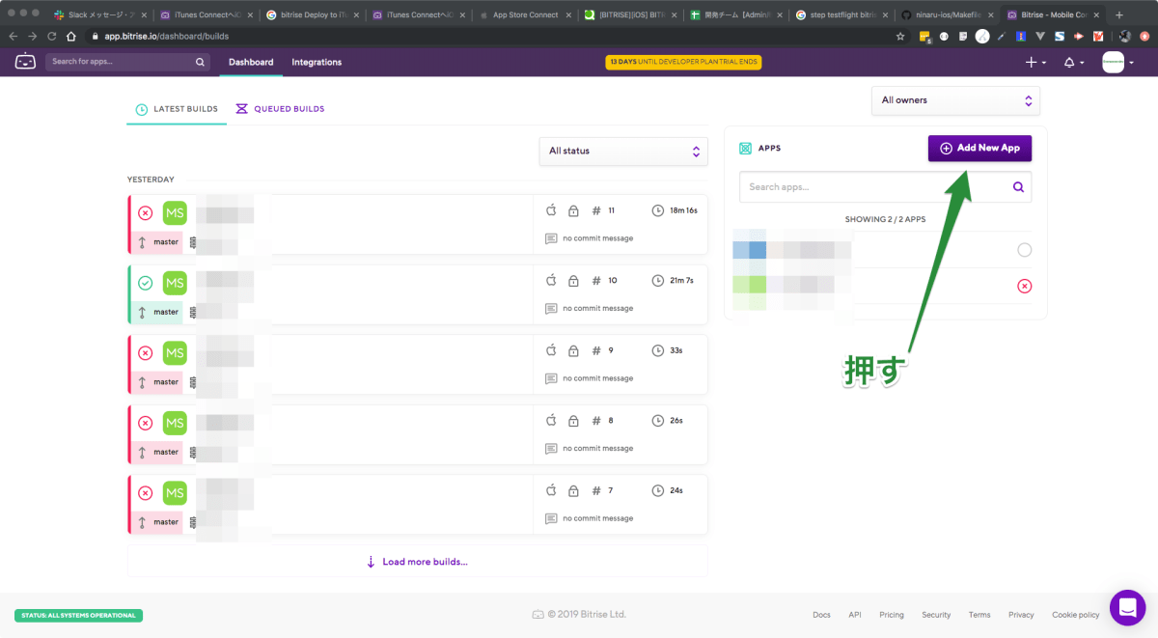Click 21m 7s duration text
Image resolution: width=1158 pixels, height=638 pixels.
[681, 281]
